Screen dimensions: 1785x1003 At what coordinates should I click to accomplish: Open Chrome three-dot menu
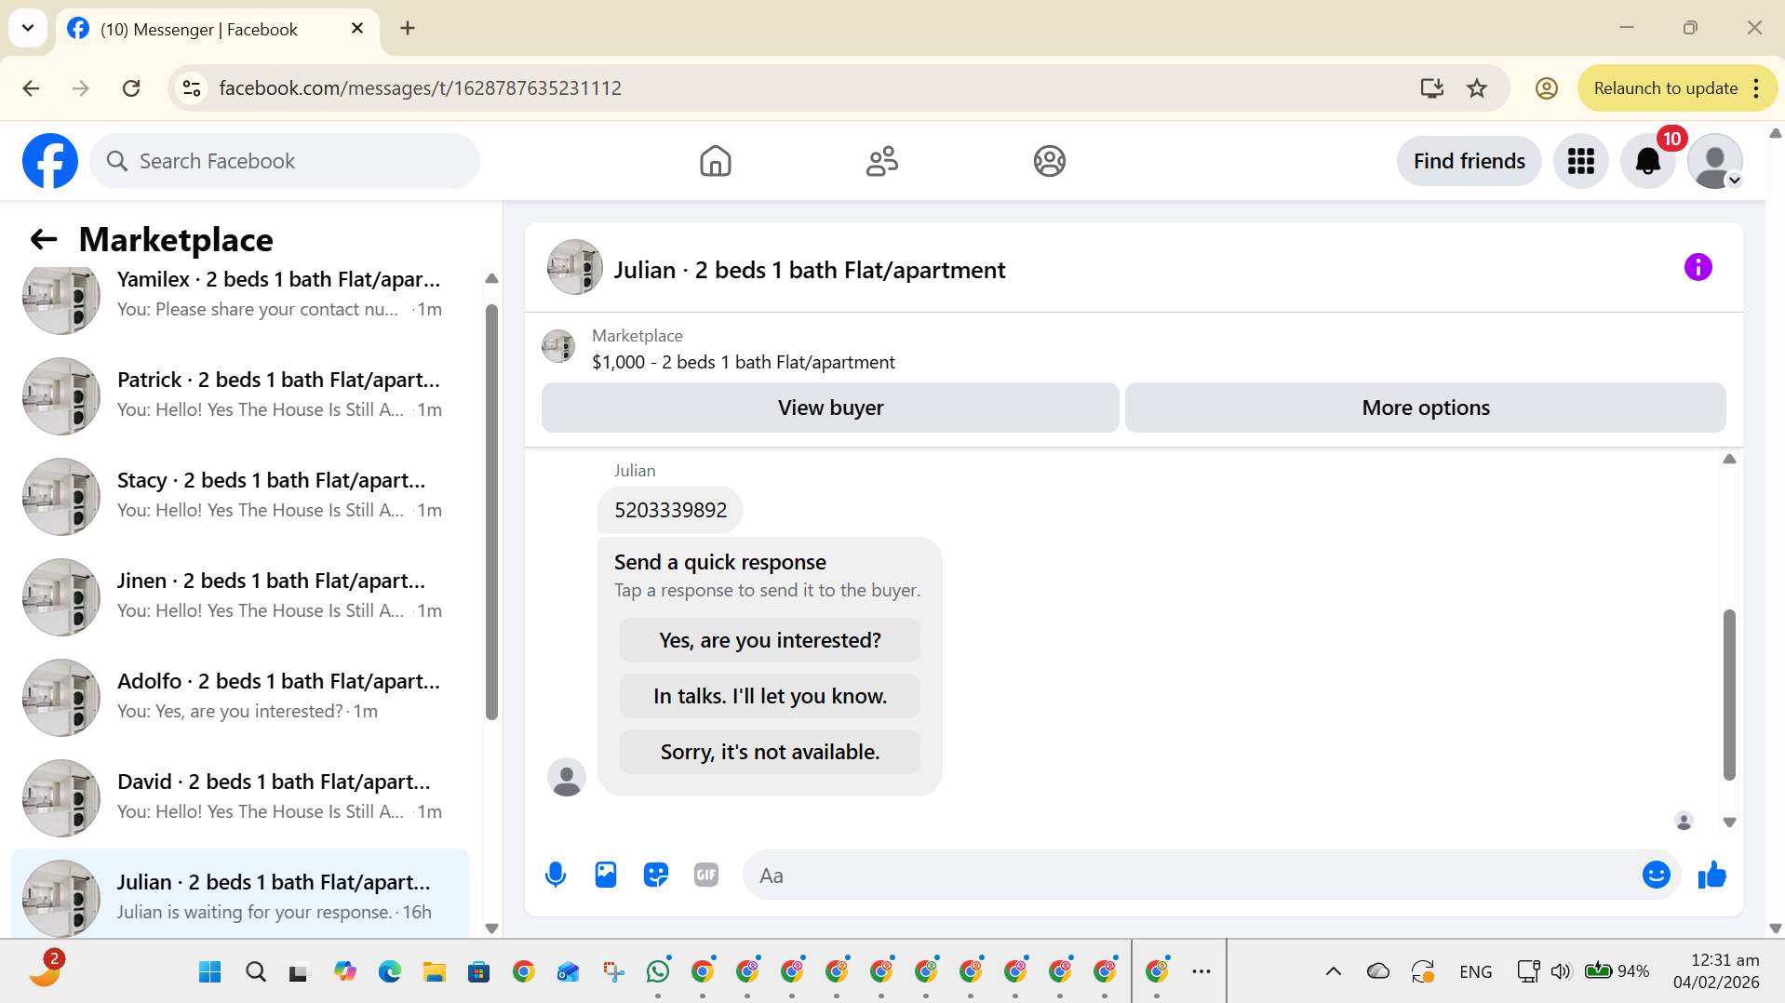point(1756,87)
